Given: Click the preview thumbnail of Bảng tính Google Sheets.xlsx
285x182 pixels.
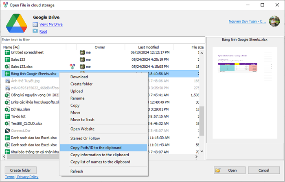Looking at the screenshot, I should point(245,93).
